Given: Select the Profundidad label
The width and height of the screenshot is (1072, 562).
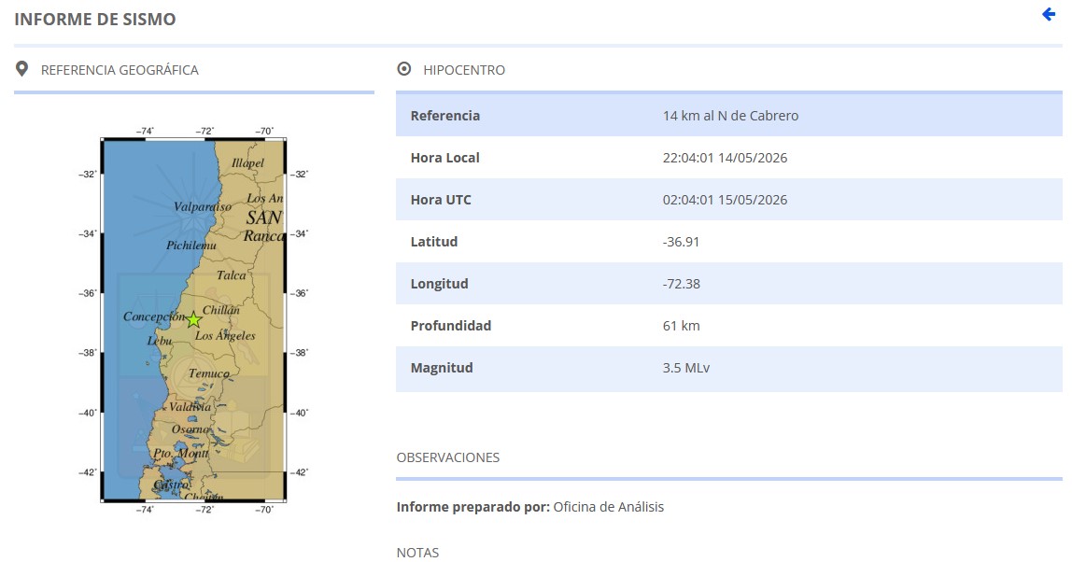Looking at the screenshot, I should coord(450,326).
